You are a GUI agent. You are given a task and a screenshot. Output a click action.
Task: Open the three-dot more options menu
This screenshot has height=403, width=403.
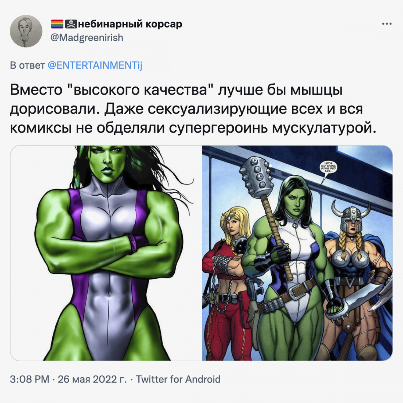click(x=387, y=24)
